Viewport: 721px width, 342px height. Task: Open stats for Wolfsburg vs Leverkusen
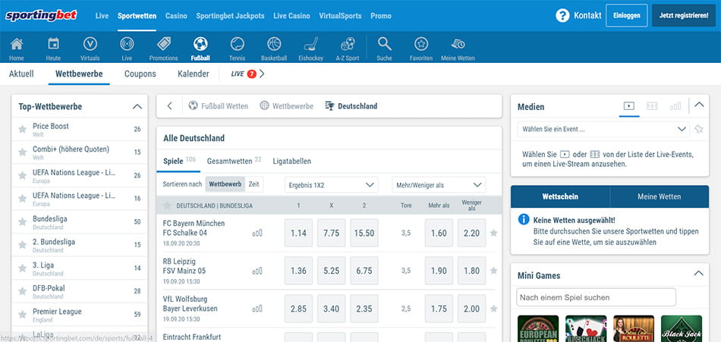pyautogui.click(x=257, y=309)
